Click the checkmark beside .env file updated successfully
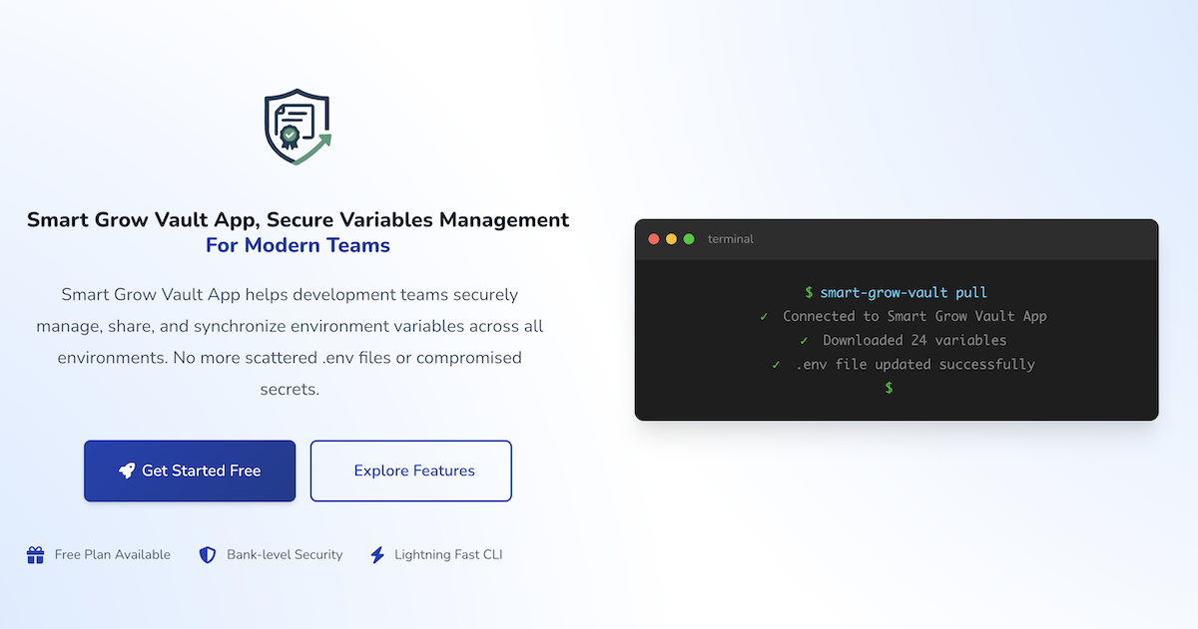Image resolution: width=1198 pixels, height=629 pixels. pos(776,364)
